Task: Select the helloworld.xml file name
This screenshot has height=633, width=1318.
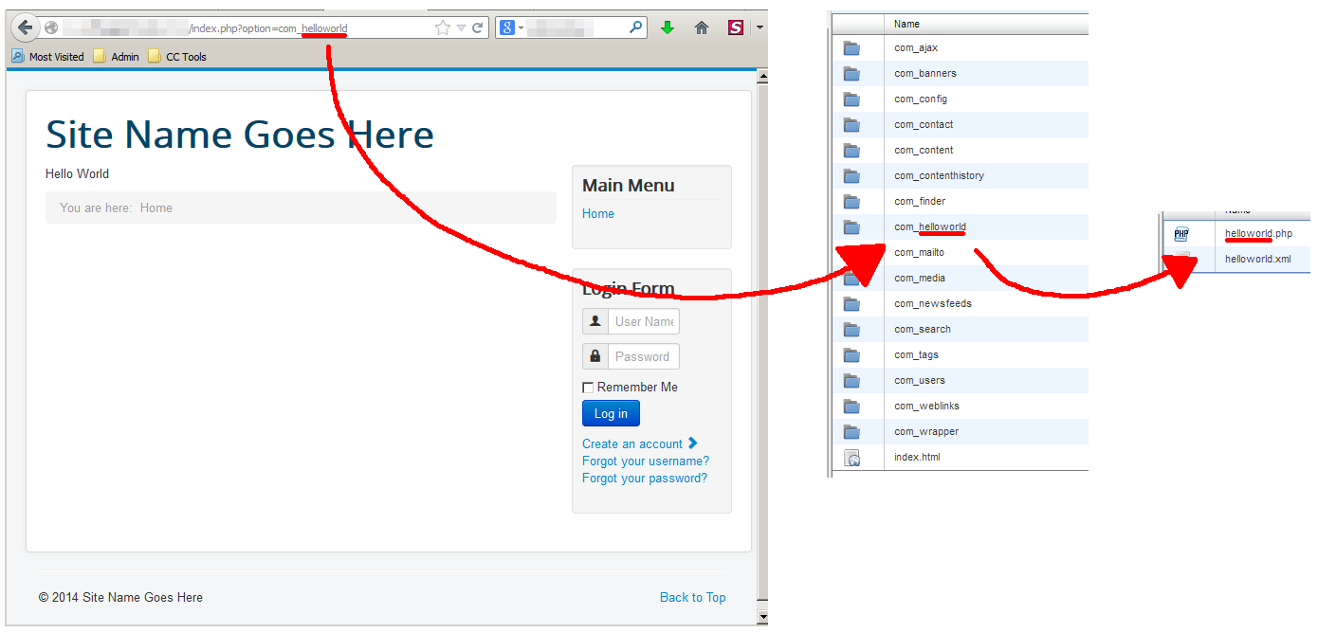Action: click(1257, 259)
